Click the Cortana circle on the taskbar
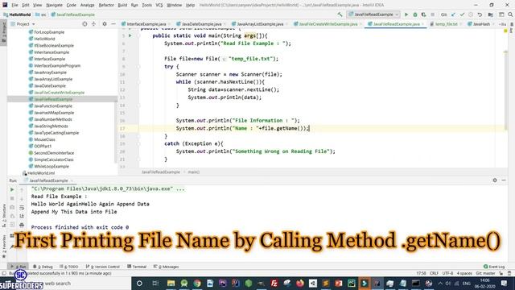Screen dimensions: 515x290 (139, 283)
